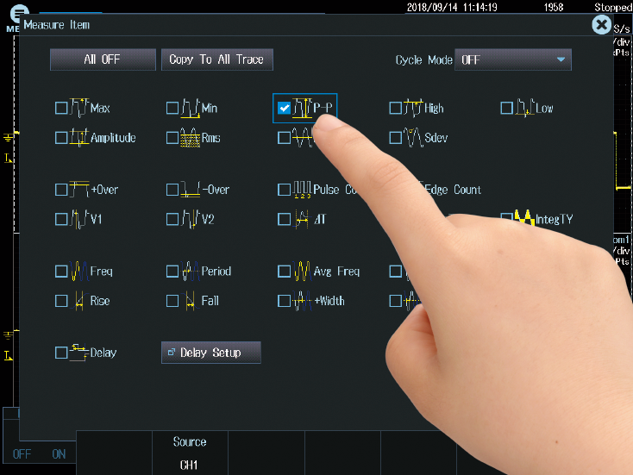Image resolution: width=633 pixels, height=475 pixels.
Task: Tick the Period checkbox
Action: (172, 272)
